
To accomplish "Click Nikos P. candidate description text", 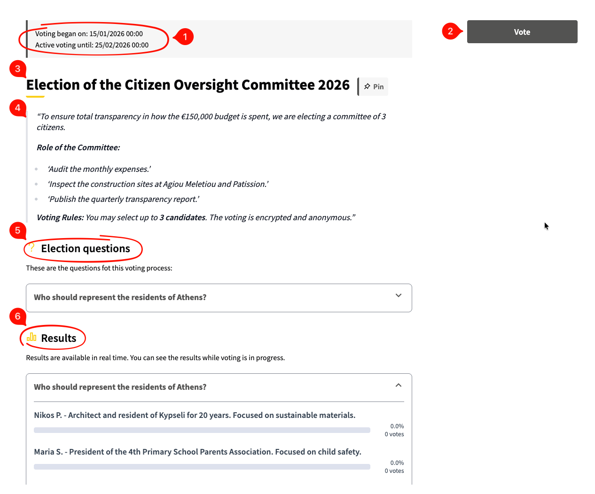I will pos(195,416).
